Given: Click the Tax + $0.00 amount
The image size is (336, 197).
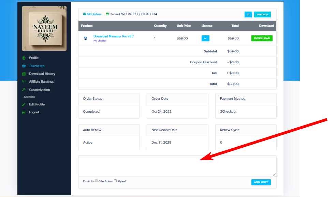Looking at the screenshot, I should pyautogui.click(x=233, y=73).
